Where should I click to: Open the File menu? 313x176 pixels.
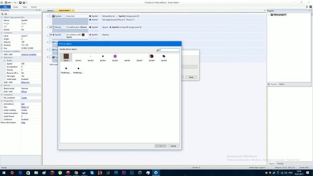(5, 7)
